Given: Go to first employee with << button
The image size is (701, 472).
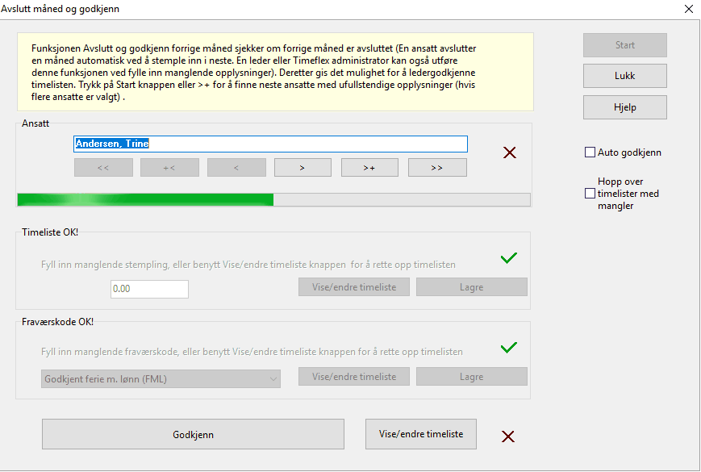Looking at the screenshot, I should (103, 168).
